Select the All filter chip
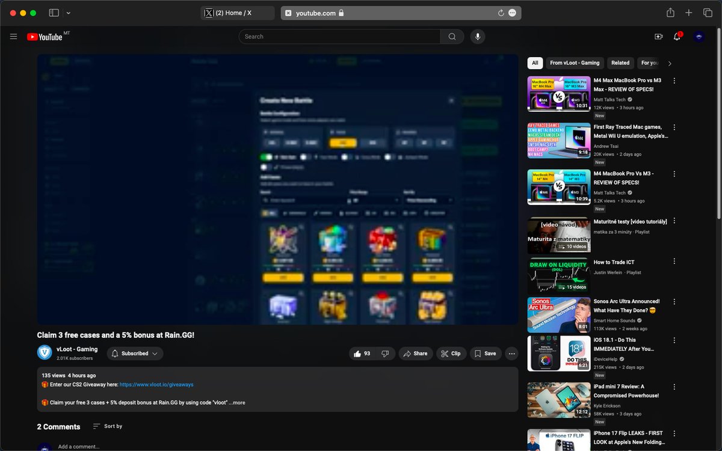Image resolution: width=722 pixels, height=451 pixels. tap(535, 63)
